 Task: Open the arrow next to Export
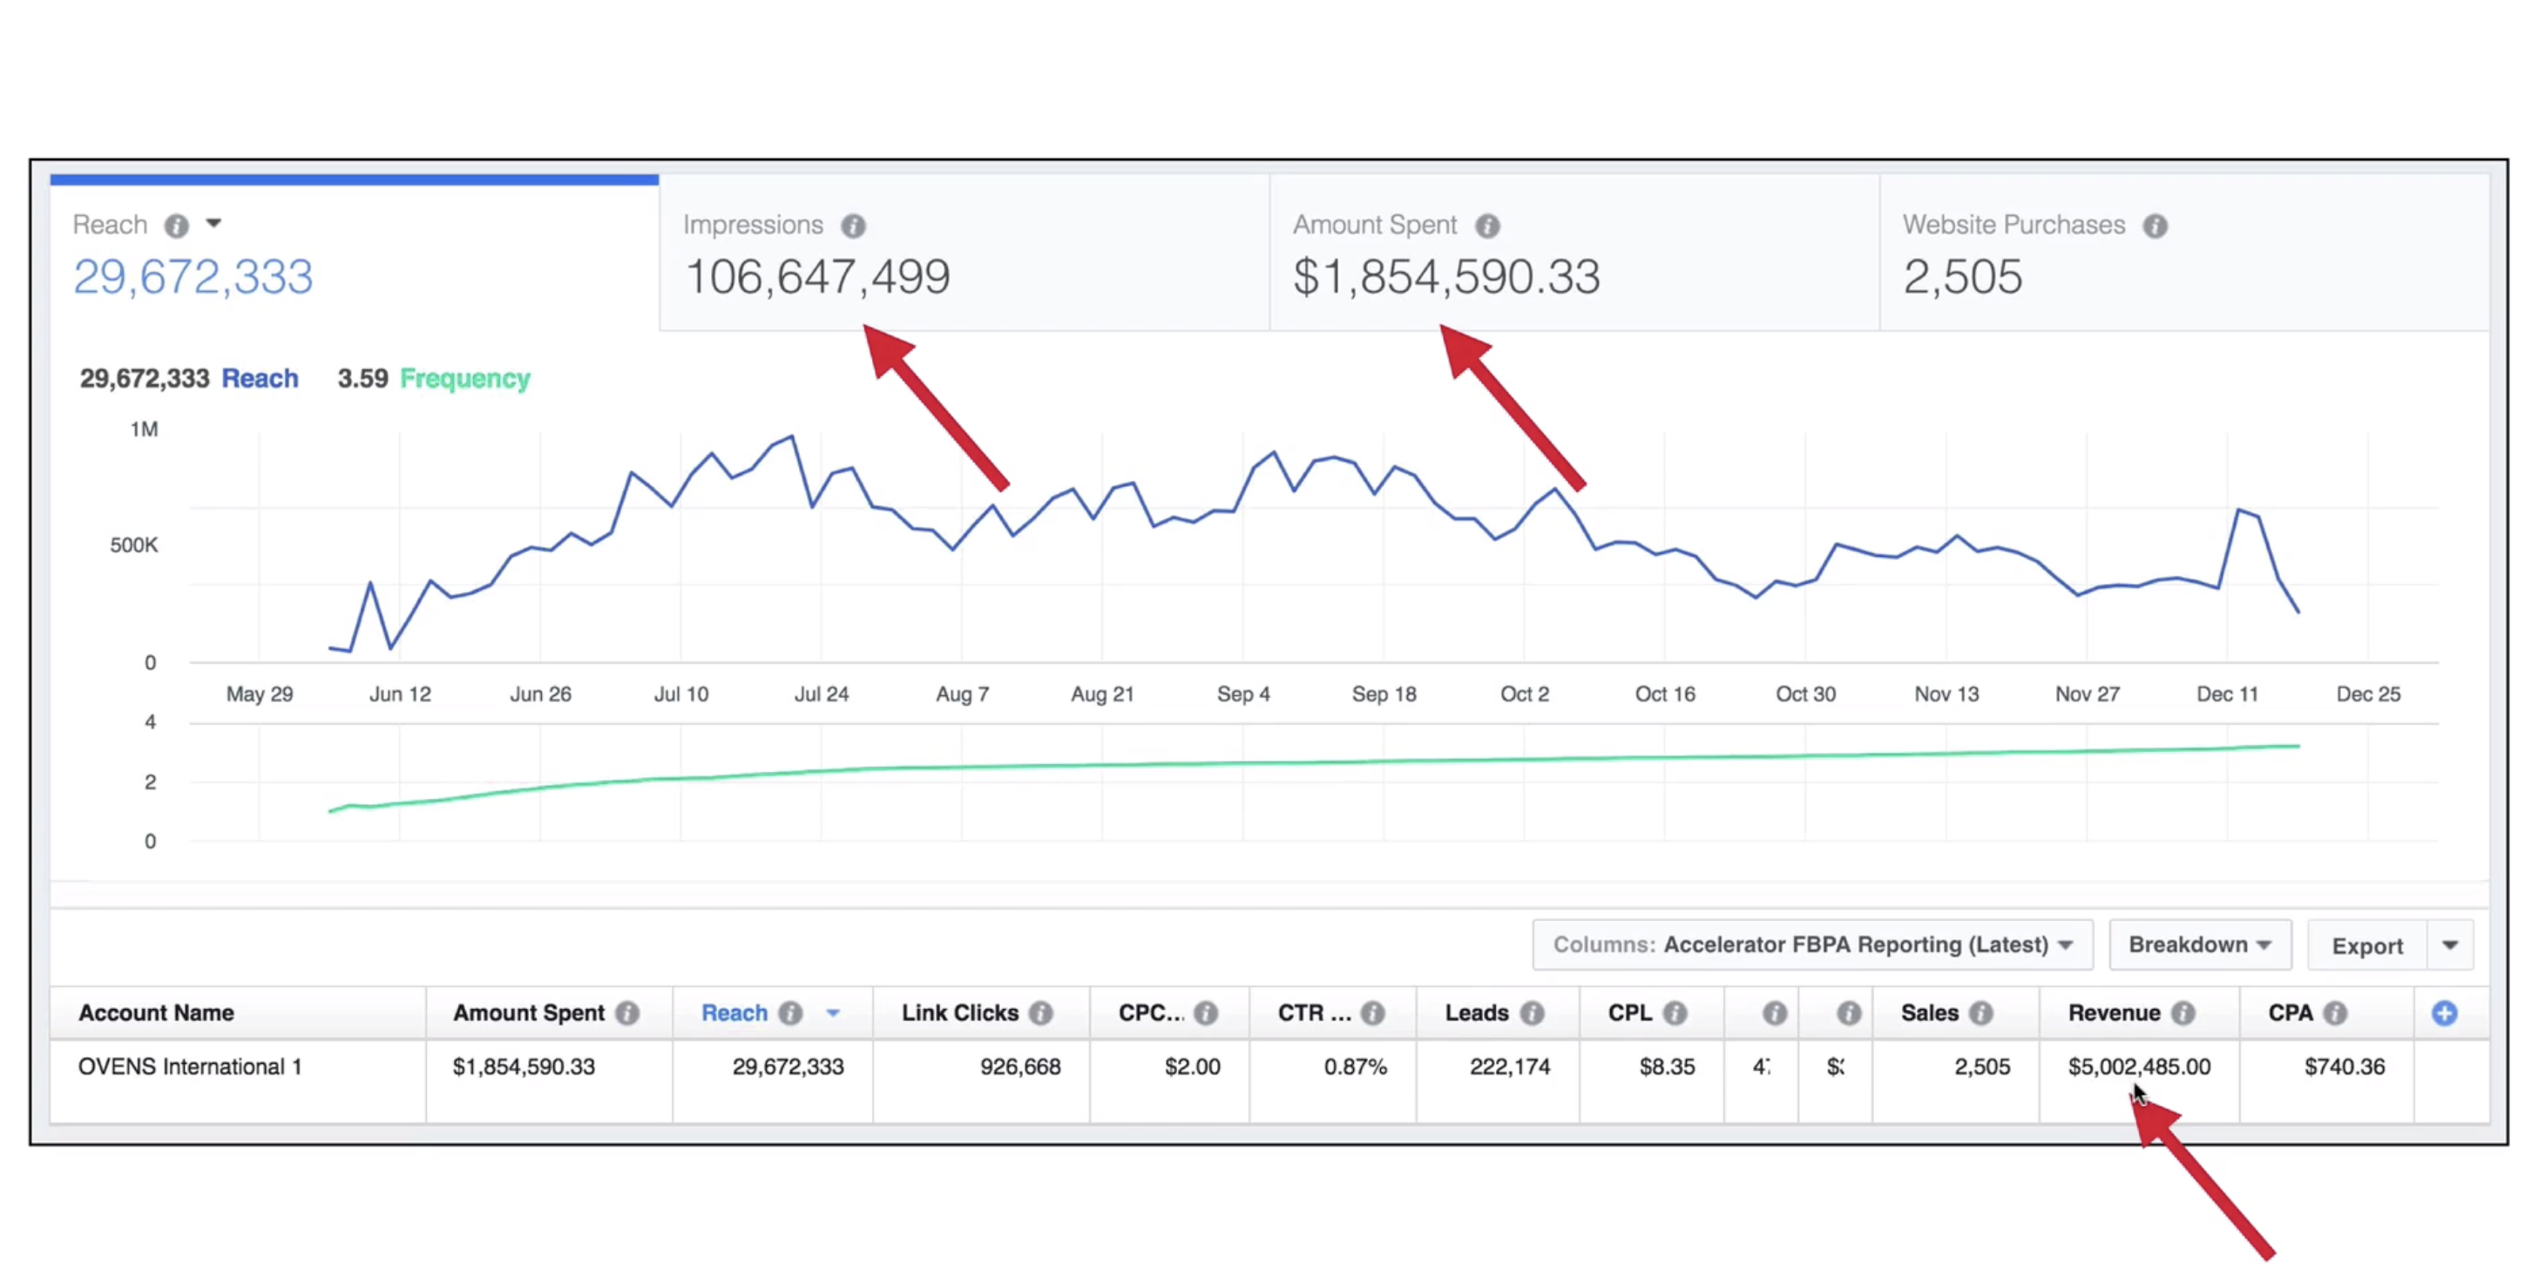coord(2449,946)
